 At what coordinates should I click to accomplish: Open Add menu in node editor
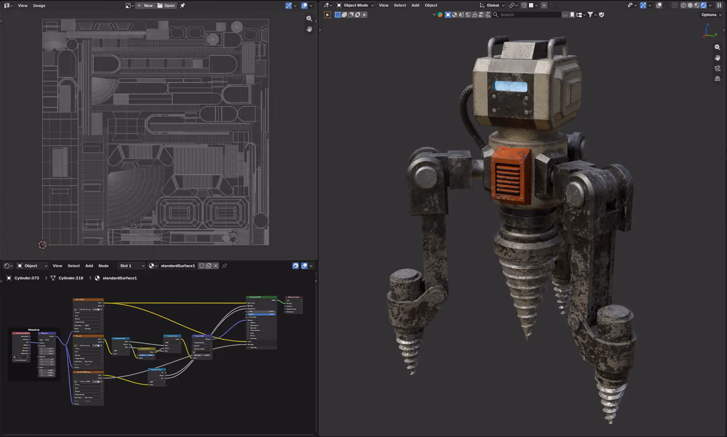[89, 266]
